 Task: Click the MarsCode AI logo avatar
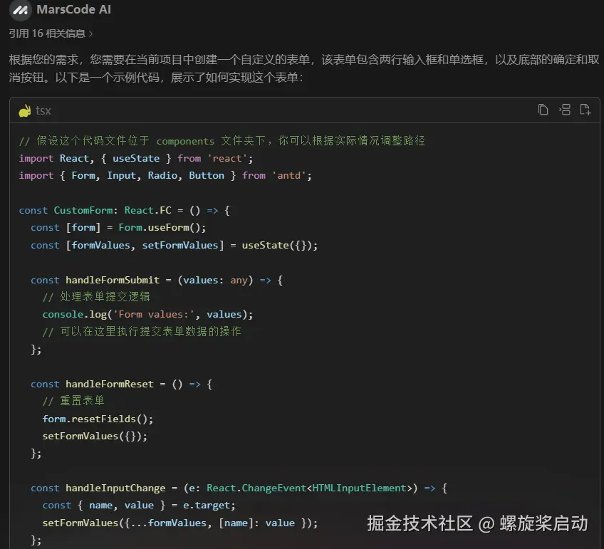pyautogui.click(x=20, y=10)
